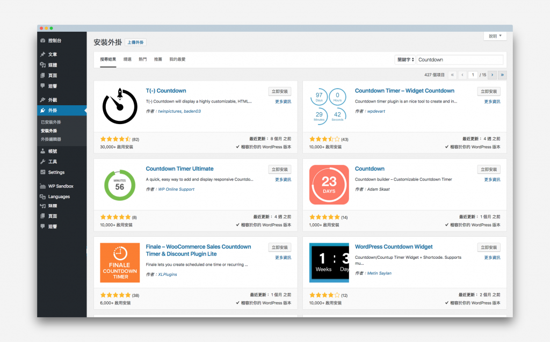This screenshot has height=342, width=550.
Task: Open author link WP Online Support
Action: (176, 190)
